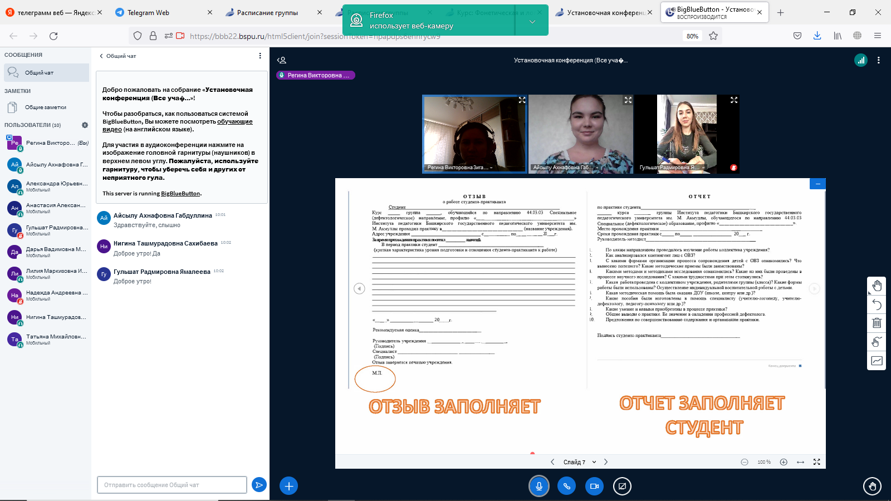
Task: Raise hand icon at bottom right
Action: (872, 486)
